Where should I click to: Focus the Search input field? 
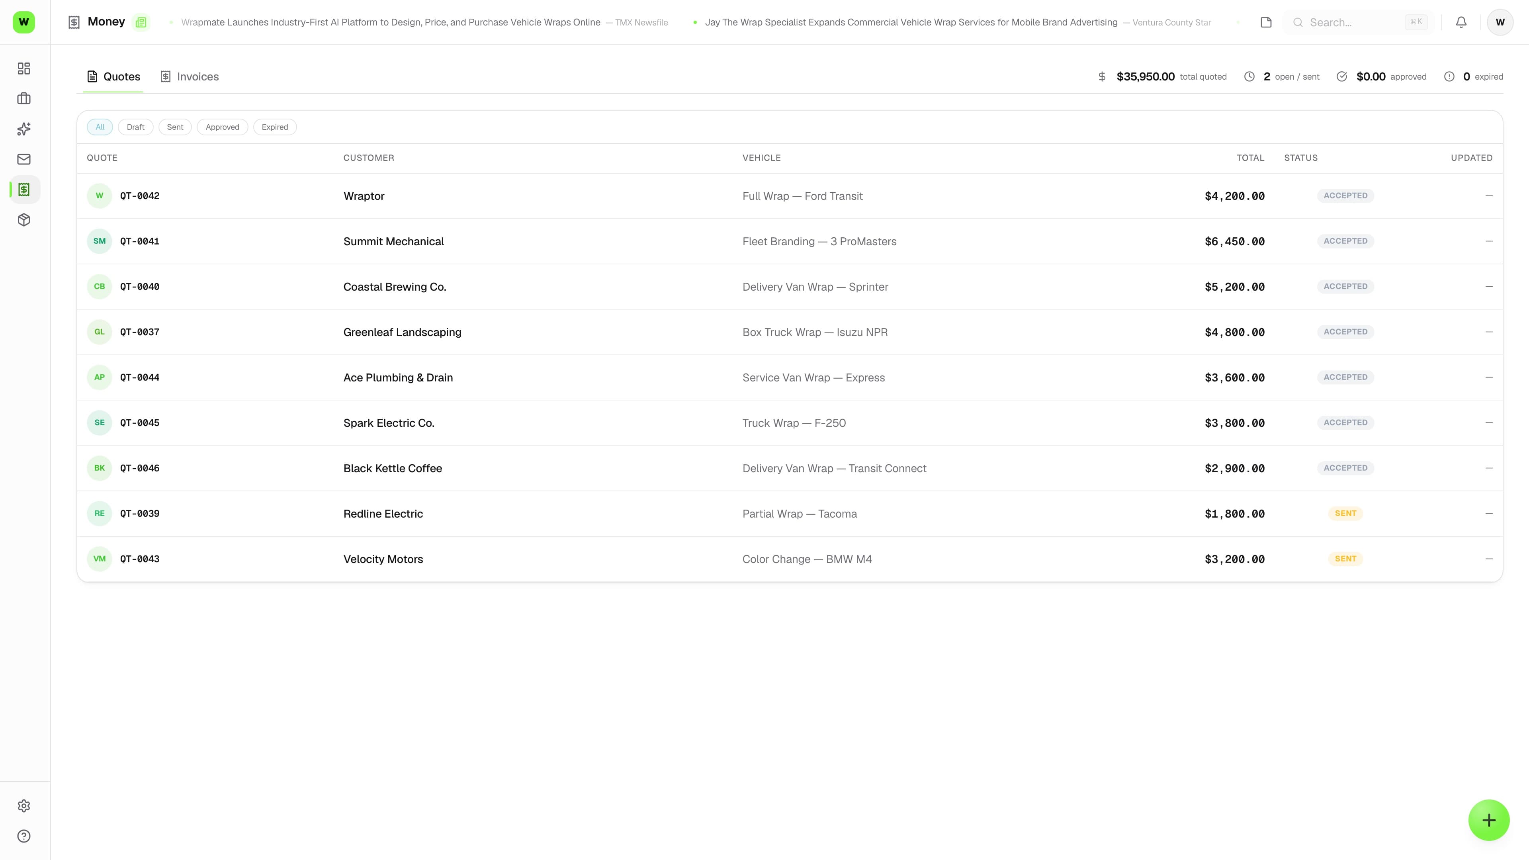coord(1359,22)
